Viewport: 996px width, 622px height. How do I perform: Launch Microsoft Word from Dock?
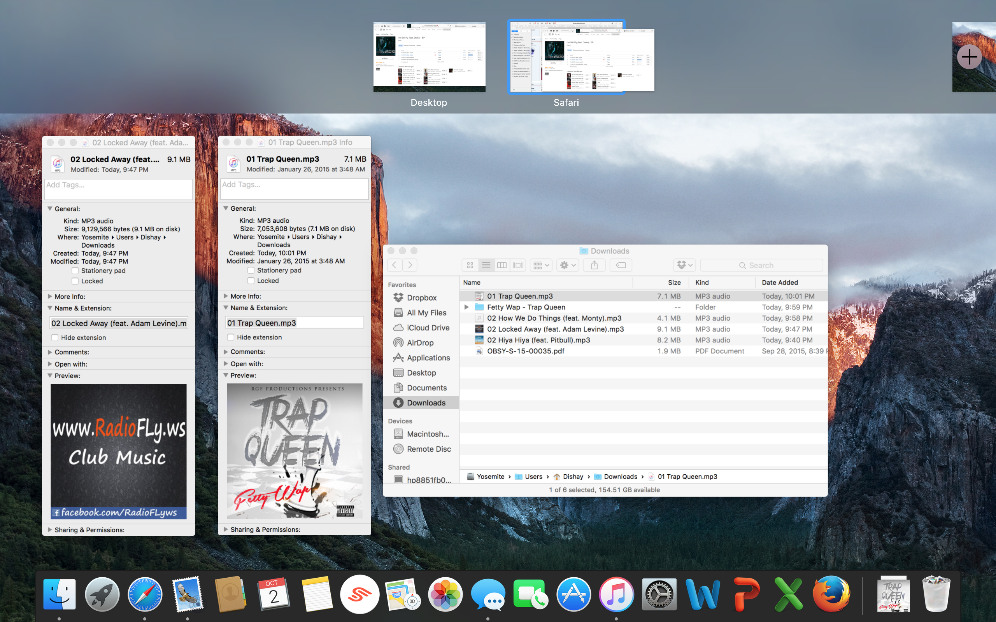[703, 594]
